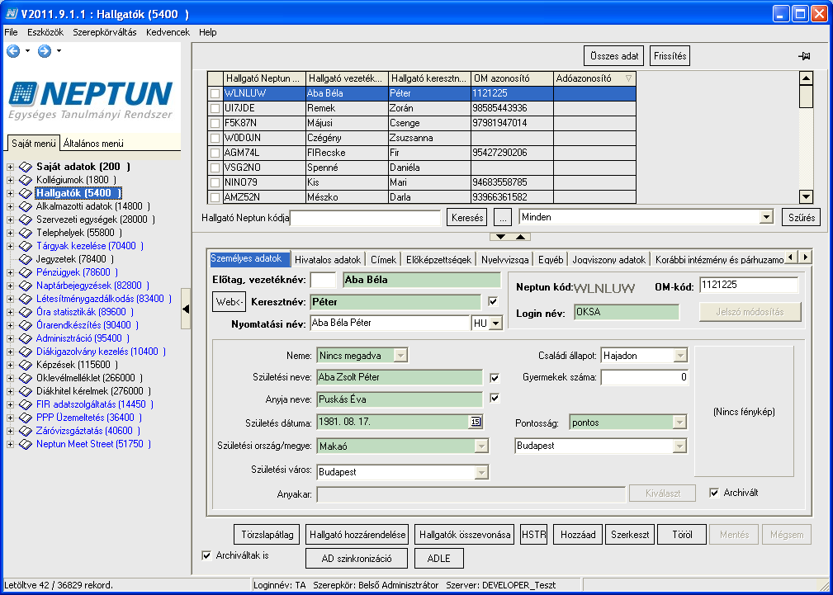Click the book icon beside Saját adatok
The height and width of the screenshot is (595, 833).
click(26, 167)
